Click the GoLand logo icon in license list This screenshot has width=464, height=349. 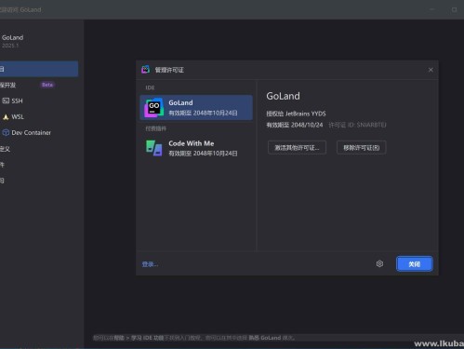coord(153,108)
